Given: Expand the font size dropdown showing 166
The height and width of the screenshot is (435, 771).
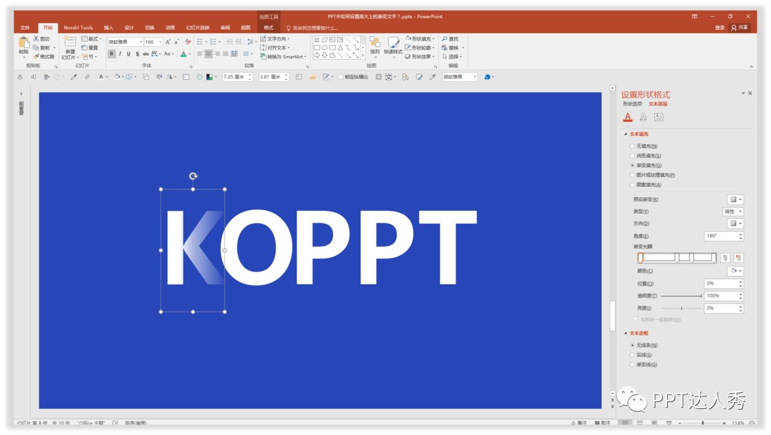Looking at the screenshot, I should coord(160,42).
